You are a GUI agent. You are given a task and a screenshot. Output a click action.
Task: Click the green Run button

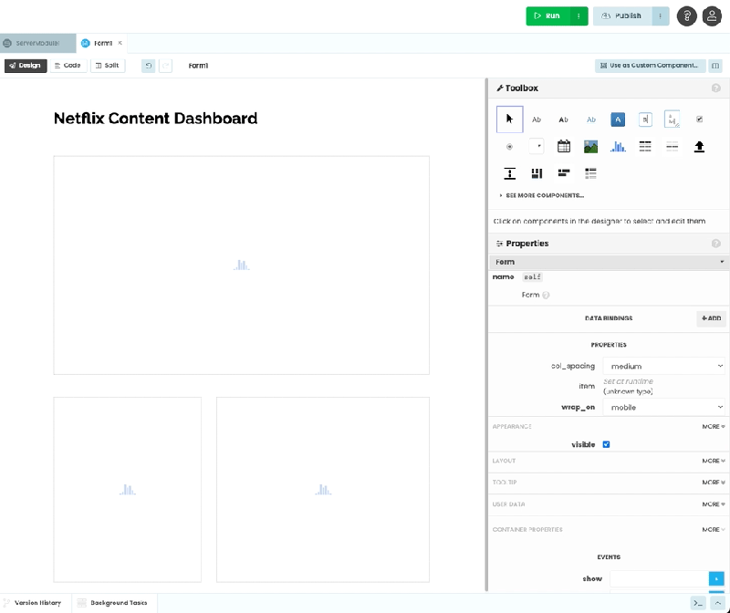(x=551, y=16)
